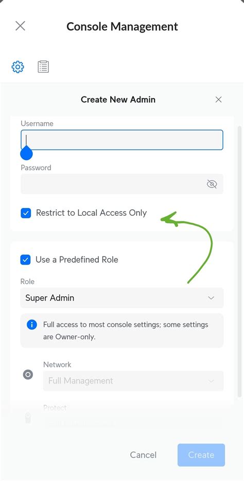The height and width of the screenshot is (481, 244).
Task: Click the Cancel button
Action: pos(143,455)
